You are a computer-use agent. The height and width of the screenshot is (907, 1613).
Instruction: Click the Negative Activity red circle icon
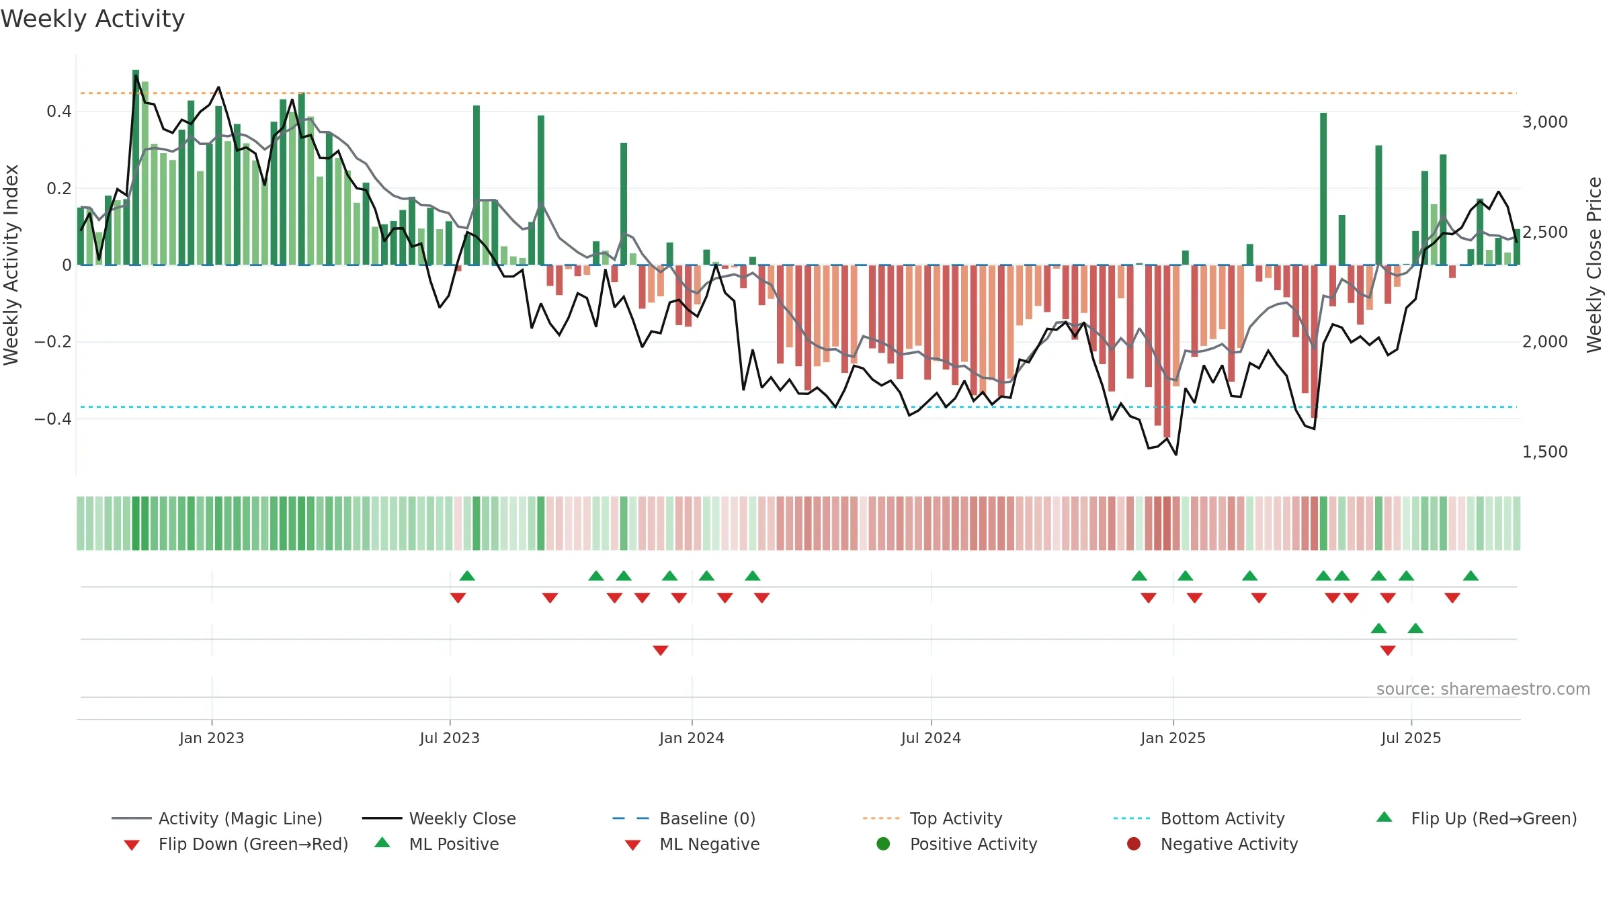click(1134, 843)
